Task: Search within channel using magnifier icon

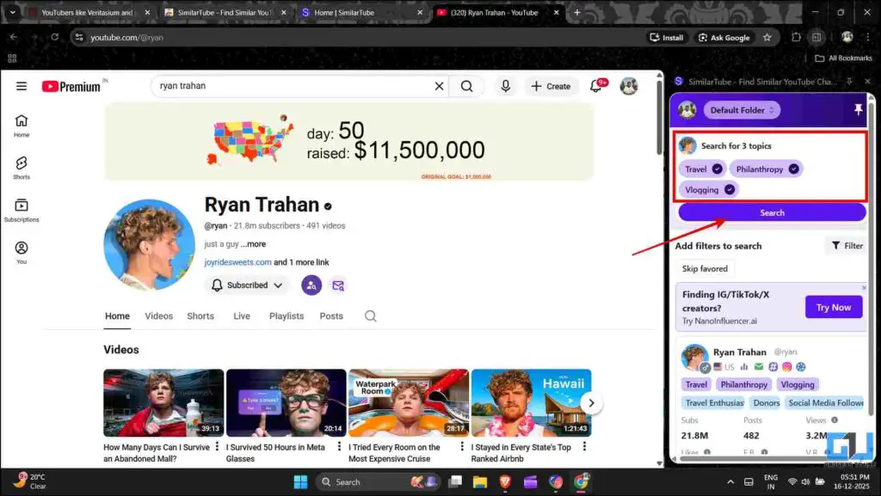Action: 370,316
